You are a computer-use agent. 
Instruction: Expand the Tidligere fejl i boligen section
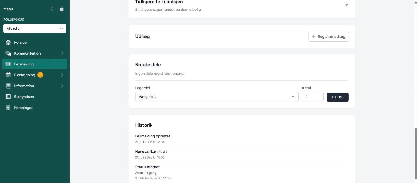pyautogui.click(x=346, y=5)
